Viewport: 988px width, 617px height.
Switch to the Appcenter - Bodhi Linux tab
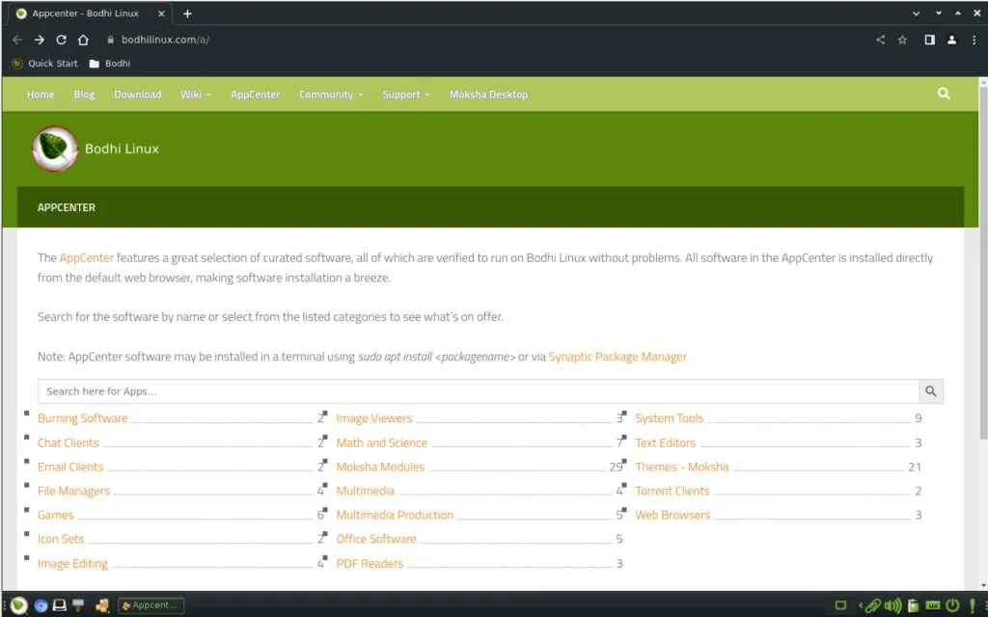pyautogui.click(x=91, y=13)
